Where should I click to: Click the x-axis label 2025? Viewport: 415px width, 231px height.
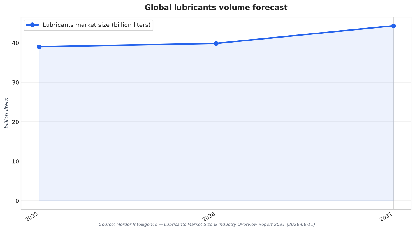click(32, 217)
